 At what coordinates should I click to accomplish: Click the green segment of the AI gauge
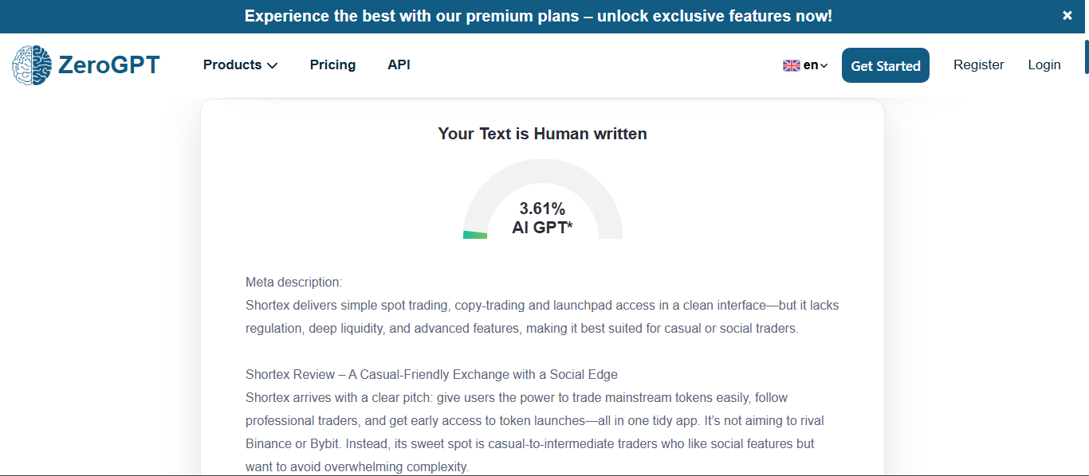[475, 235]
